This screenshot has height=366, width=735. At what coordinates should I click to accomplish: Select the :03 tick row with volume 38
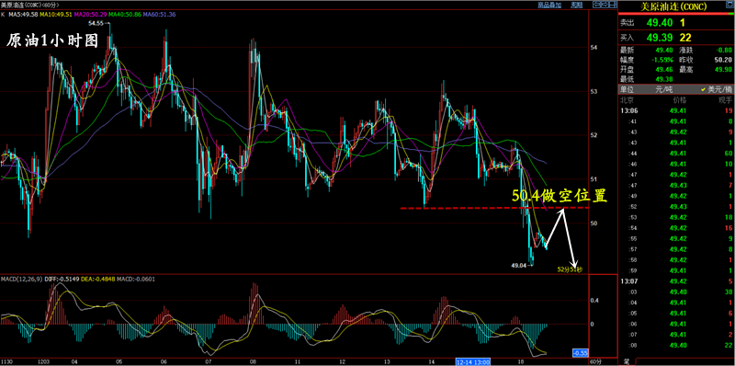tap(676, 292)
